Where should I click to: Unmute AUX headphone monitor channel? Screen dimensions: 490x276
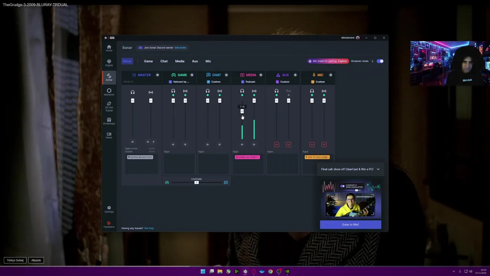tap(276, 145)
